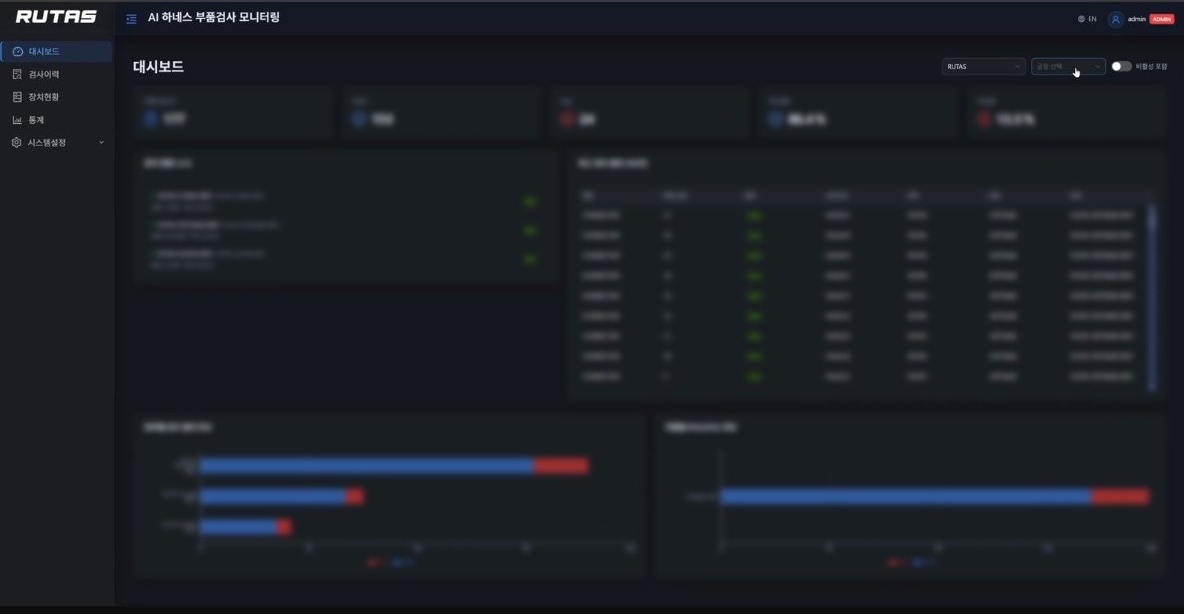Click the admin user avatar icon
This screenshot has width=1184, height=614.
(1115, 19)
